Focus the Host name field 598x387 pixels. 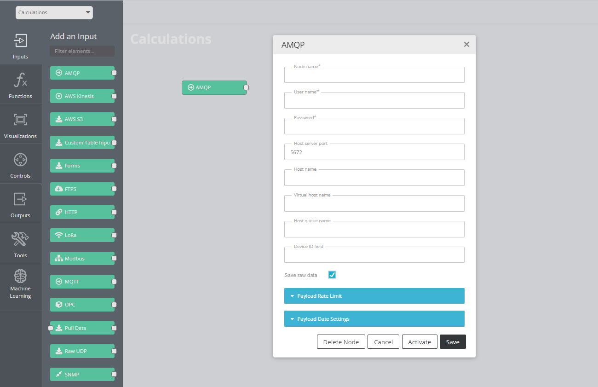[x=374, y=178]
